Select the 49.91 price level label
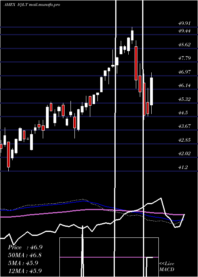This screenshot has width=198, height=277. [185, 23]
